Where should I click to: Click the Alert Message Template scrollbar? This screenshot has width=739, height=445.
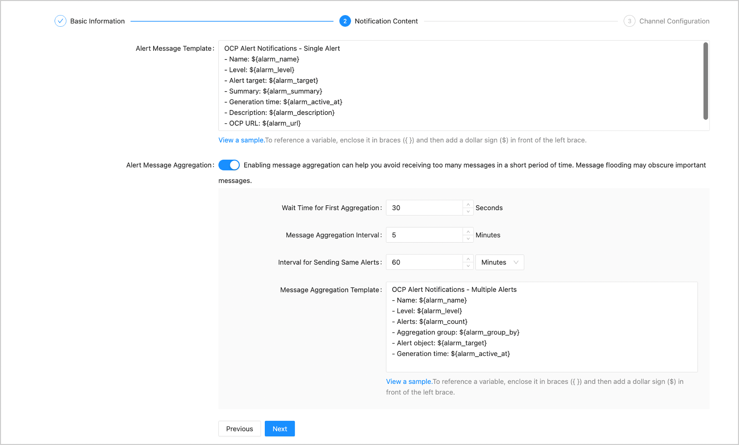click(x=705, y=81)
